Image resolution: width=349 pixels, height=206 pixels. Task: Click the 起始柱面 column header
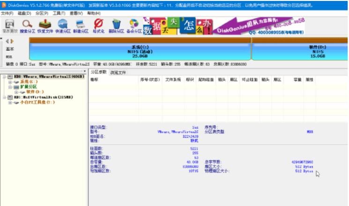(206, 80)
